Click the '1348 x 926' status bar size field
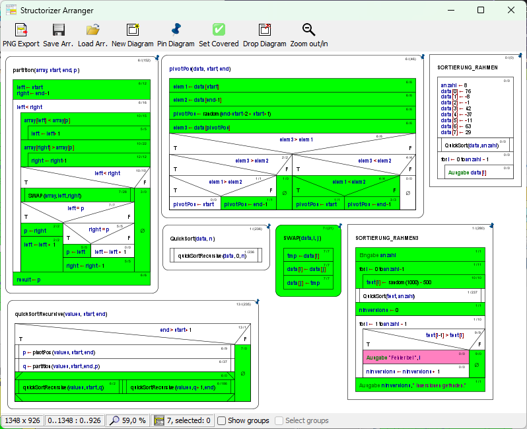Image resolution: width=527 pixels, height=429 pixels. [x=22, y=420]
